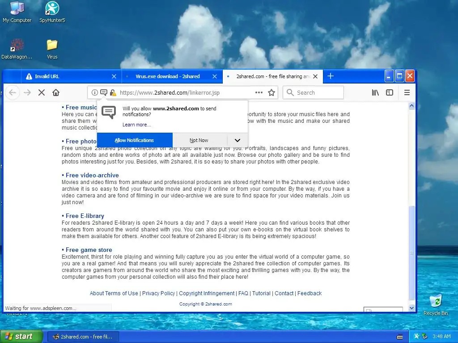The image size is (458, 343).
Task: Go to the browser home page
Action: coord(56,92)
